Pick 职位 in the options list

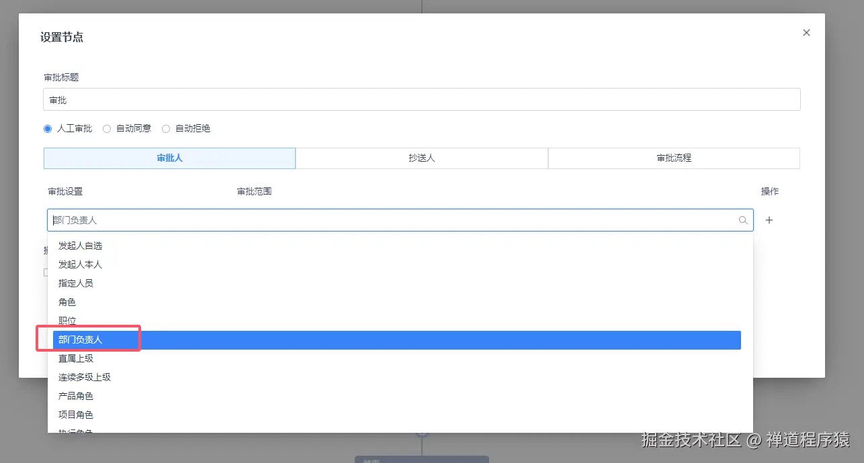pyautogui.click(x=67, y=321)
